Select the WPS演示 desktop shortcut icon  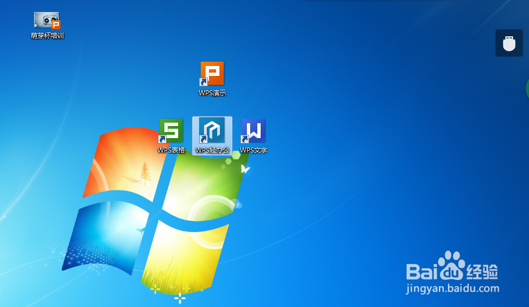(x=212, y=73)
